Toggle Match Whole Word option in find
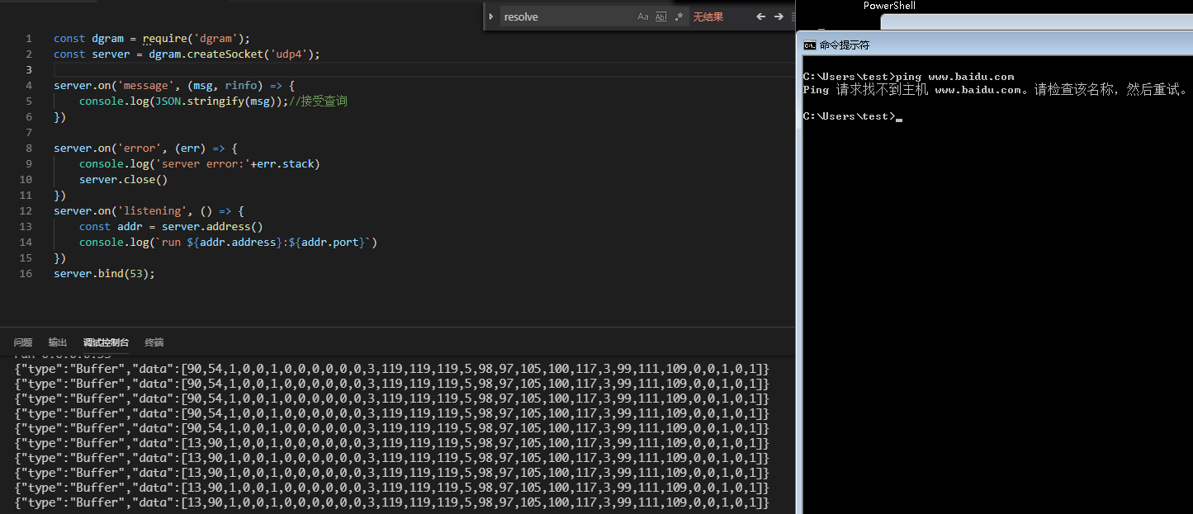Image resolution: width=1193 pixels, height=514 pixels. (x=661, y=17)
